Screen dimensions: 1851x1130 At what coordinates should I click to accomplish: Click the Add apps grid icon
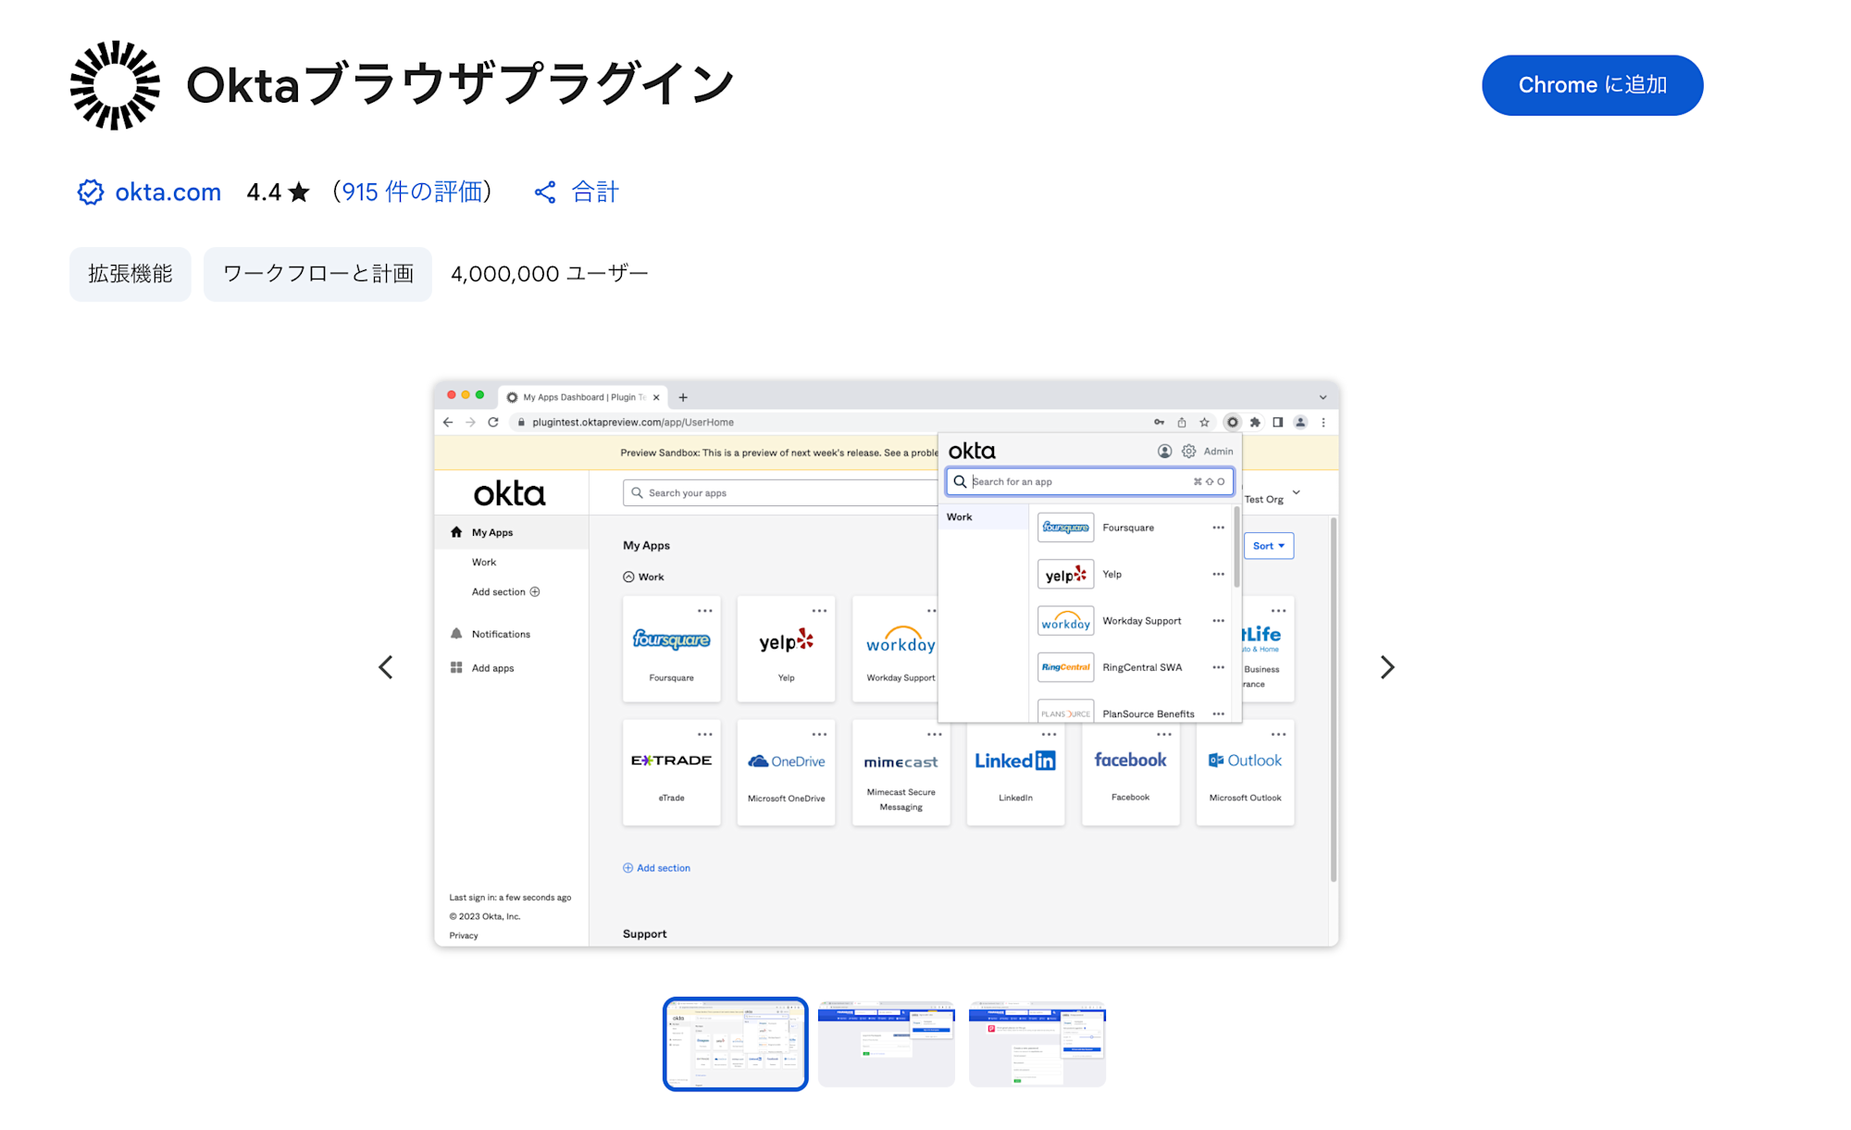455,667
